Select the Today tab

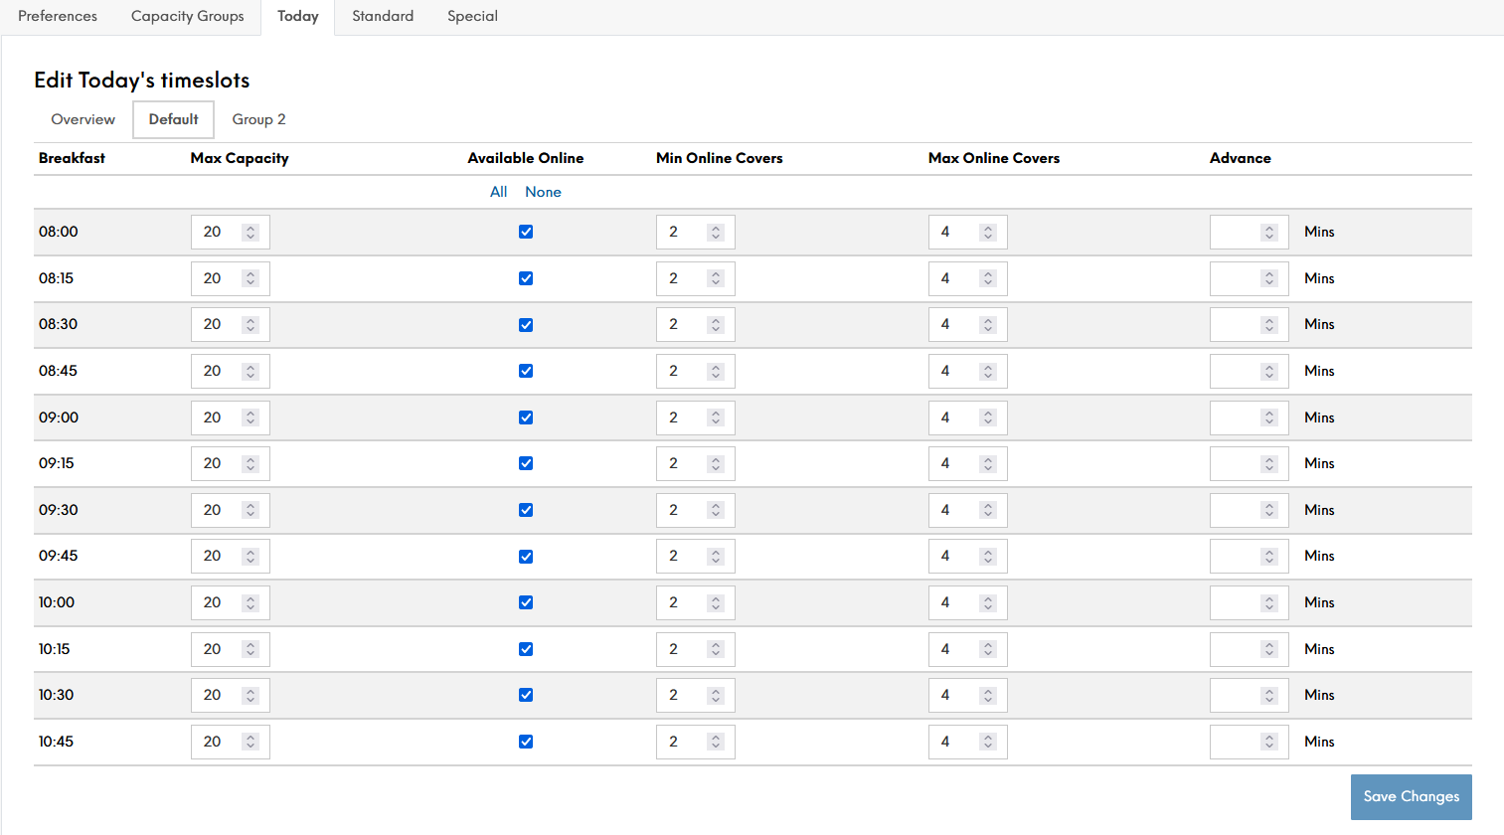coord(298,16)
